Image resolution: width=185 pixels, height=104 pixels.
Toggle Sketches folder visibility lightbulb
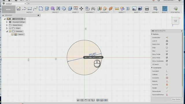pyautogui.click(x=10, y=31)
